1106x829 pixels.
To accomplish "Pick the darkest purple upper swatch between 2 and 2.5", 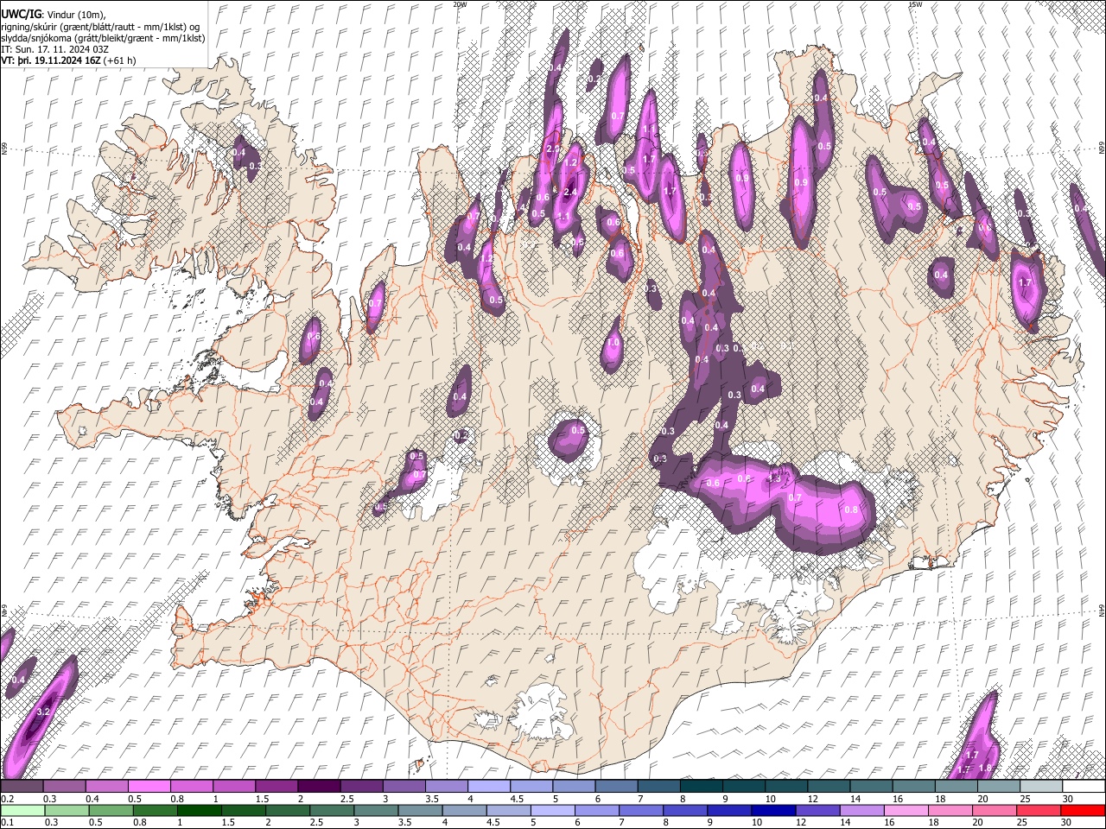I will (318, 787).
